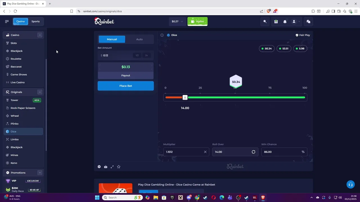Open the Wallet button
The width and height of the screenshot is (360, 202).
coord(197,21)
